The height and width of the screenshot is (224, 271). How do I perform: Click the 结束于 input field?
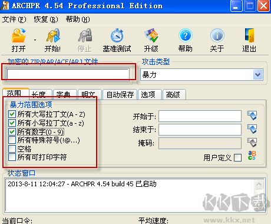point(200,130)
